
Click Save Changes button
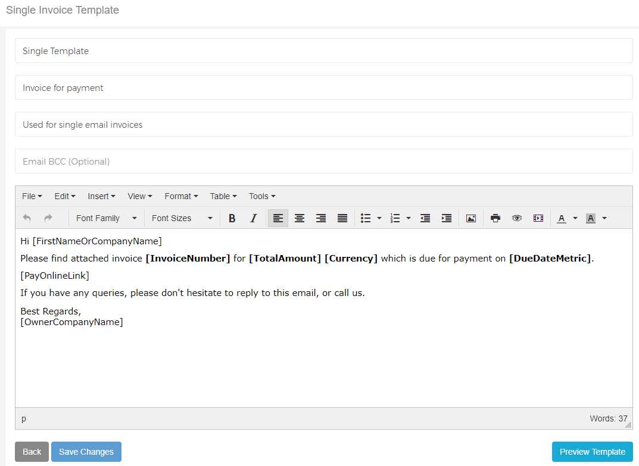(x=86, y=452)
